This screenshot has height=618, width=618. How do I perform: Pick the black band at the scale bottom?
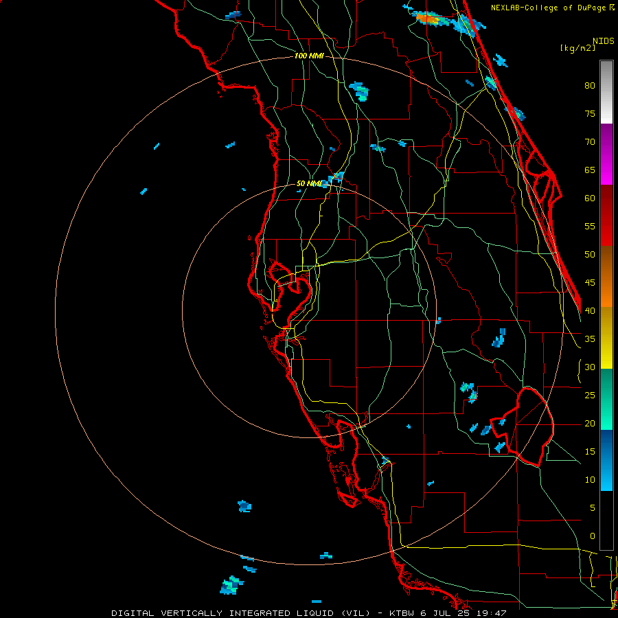point(606,520)
